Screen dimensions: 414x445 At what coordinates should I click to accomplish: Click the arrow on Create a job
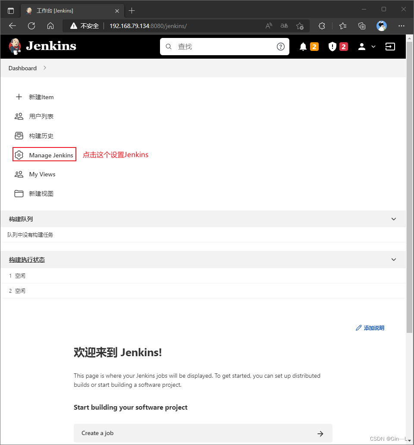pyautogui.click(x=320, y=434)
